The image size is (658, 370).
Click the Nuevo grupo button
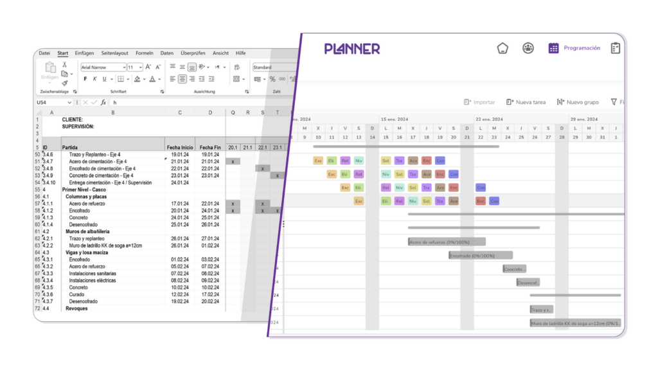pyautogui.click(x=578, y=102)
